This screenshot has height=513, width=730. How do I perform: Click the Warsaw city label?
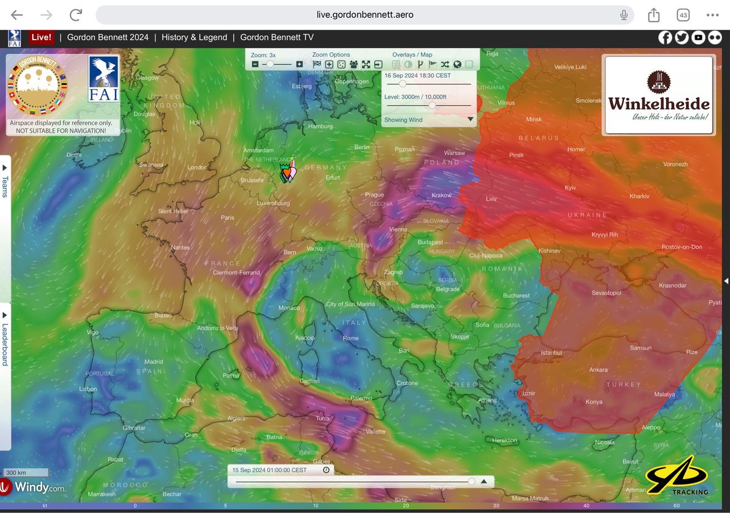(x=454, y=153)
